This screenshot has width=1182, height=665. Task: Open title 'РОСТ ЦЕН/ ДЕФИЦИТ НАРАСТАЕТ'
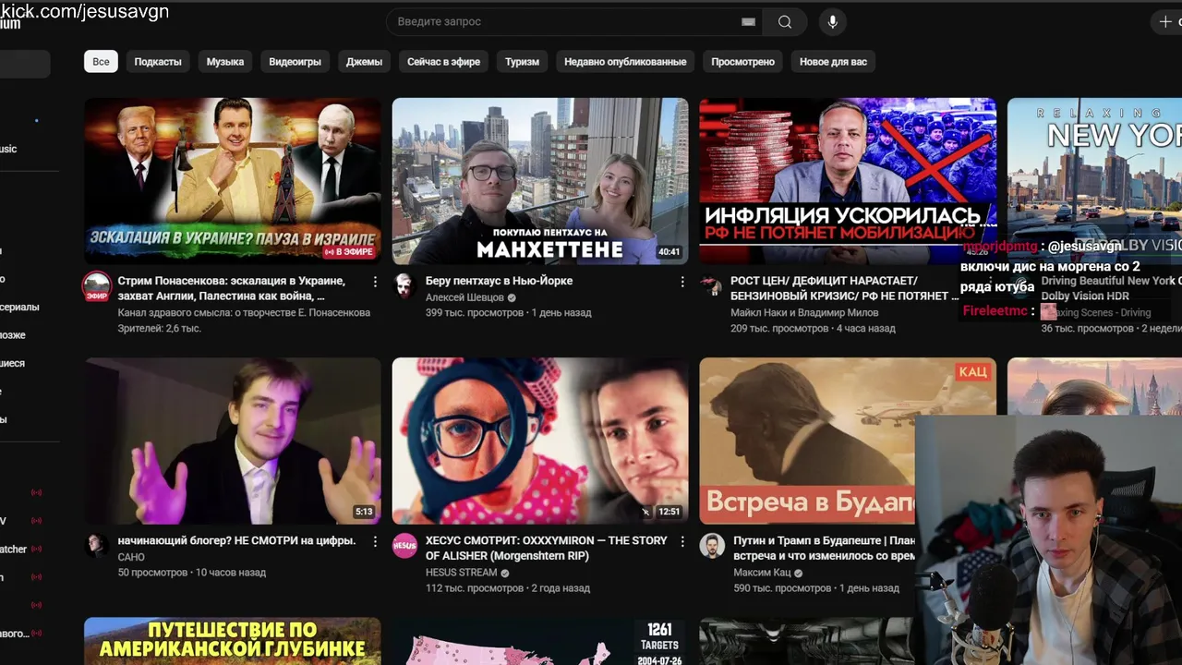pos(843,288)
